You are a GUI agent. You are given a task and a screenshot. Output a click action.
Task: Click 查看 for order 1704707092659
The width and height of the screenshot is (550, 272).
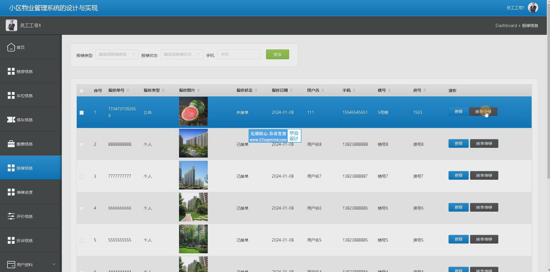click(x=458, y=112)
